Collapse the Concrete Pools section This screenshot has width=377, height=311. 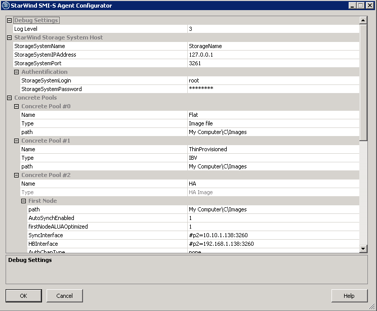point(9,98)
